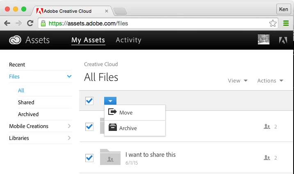
Task: Click the Archive box icon in dropdown
Action: 112,128
